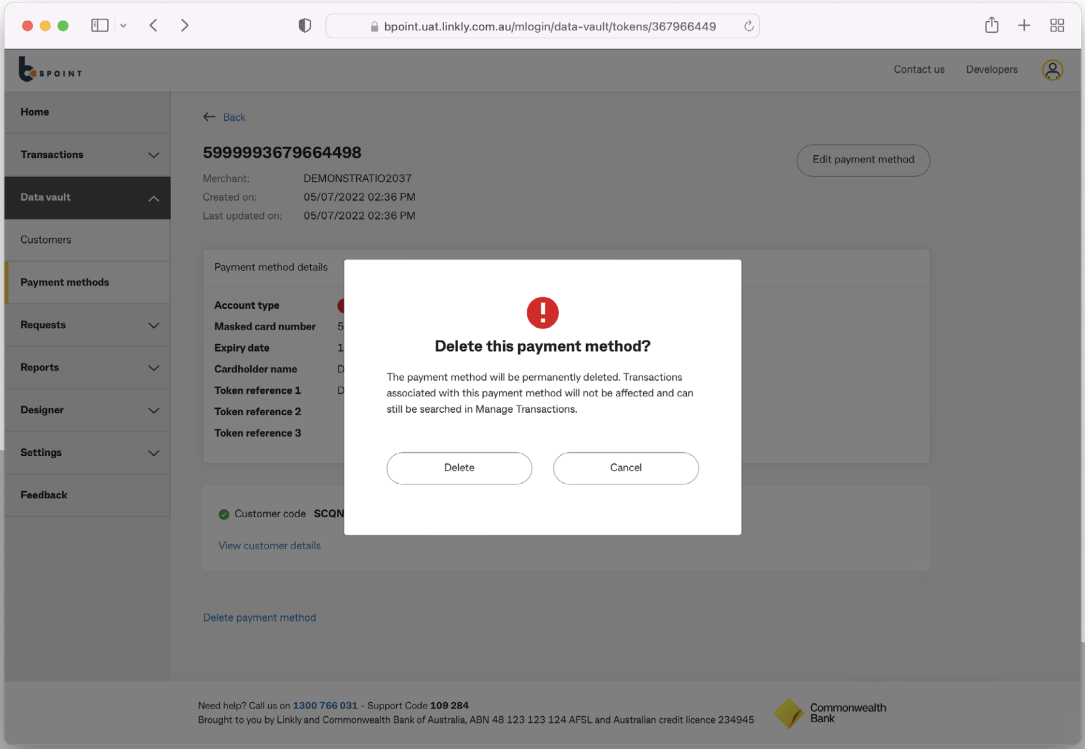The height and width of the screenshot is (749, 1085).
Task: Select Contact us in the header
Action: point(919,69)
